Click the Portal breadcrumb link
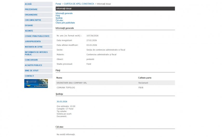Image resolution: width=222 pixels, height=137 pixels. tap(58, 4)
